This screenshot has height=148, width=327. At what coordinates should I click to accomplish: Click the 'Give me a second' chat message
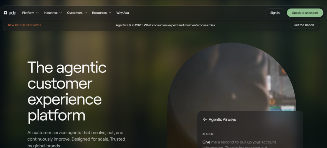(x=239, y=144)
